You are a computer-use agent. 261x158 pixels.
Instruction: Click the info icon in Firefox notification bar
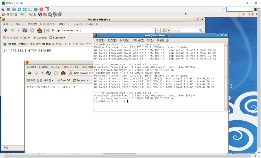point(5,44)
